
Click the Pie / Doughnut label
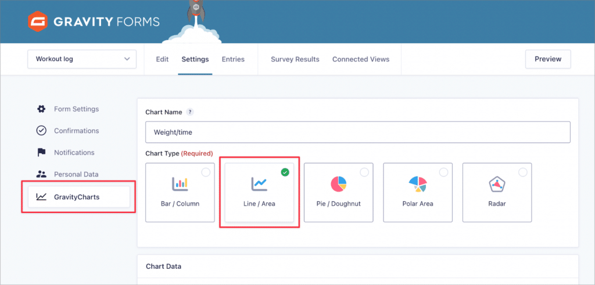(x=339, y=204)
